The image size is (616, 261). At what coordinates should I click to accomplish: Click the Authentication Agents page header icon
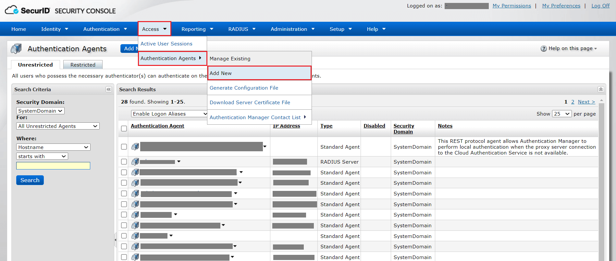16,49
